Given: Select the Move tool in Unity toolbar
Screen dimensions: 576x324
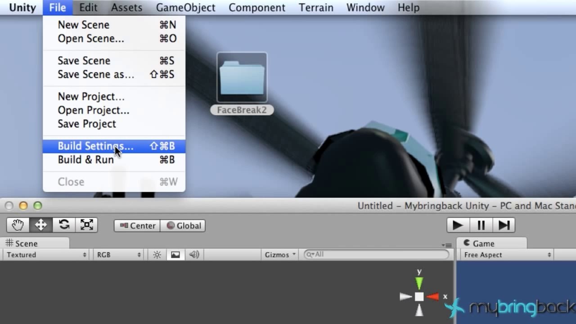Looking at the screenshot, I should 41,225.
